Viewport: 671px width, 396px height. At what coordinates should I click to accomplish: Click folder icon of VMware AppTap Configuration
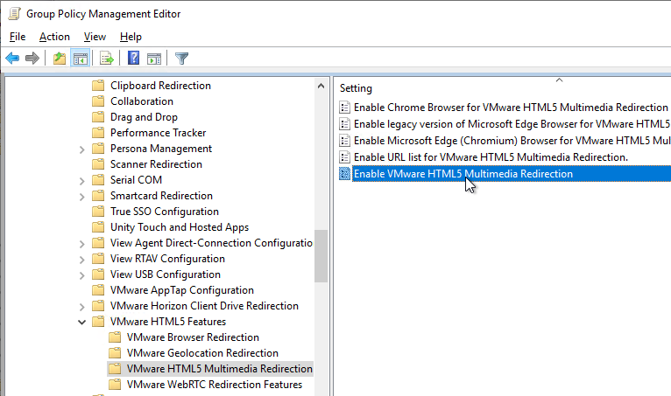click(98, 290)
